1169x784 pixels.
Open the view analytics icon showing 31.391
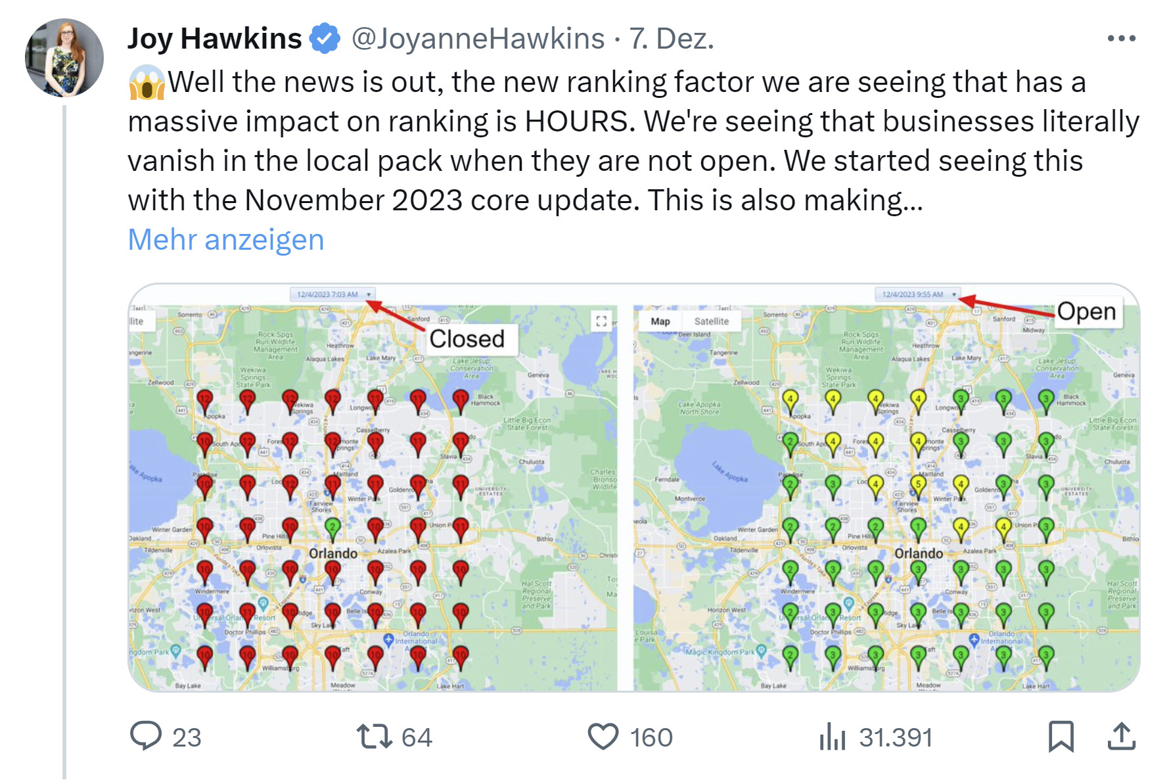[832, 737]
